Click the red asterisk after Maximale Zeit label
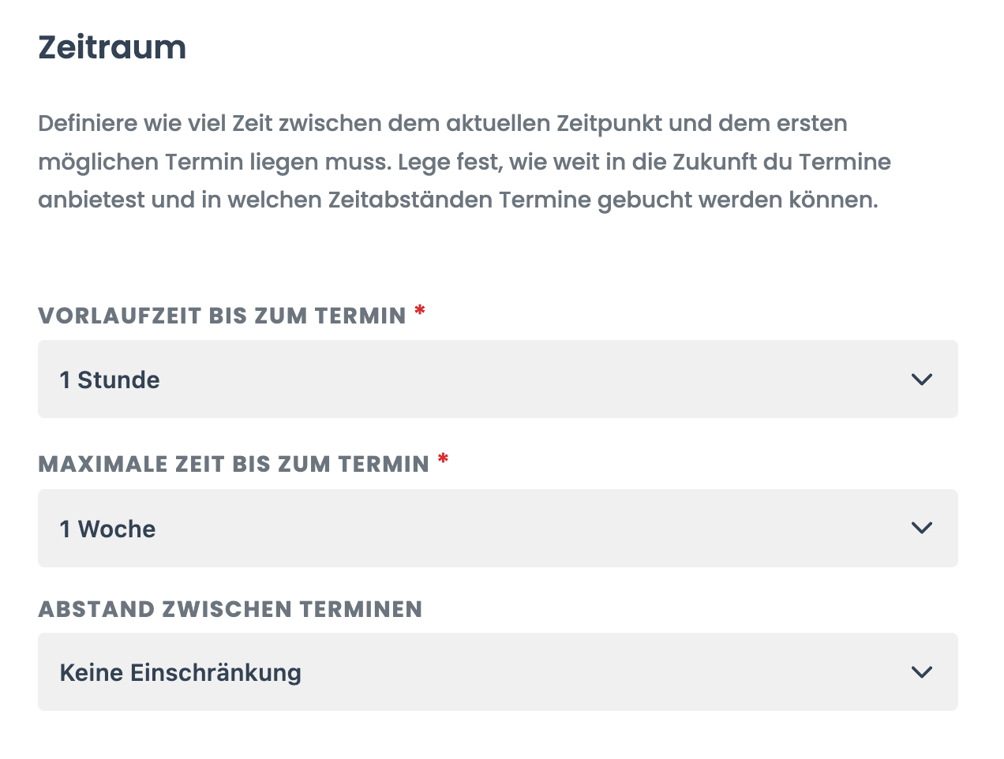This screenshot has height=759, width=1004. point(443,458)
